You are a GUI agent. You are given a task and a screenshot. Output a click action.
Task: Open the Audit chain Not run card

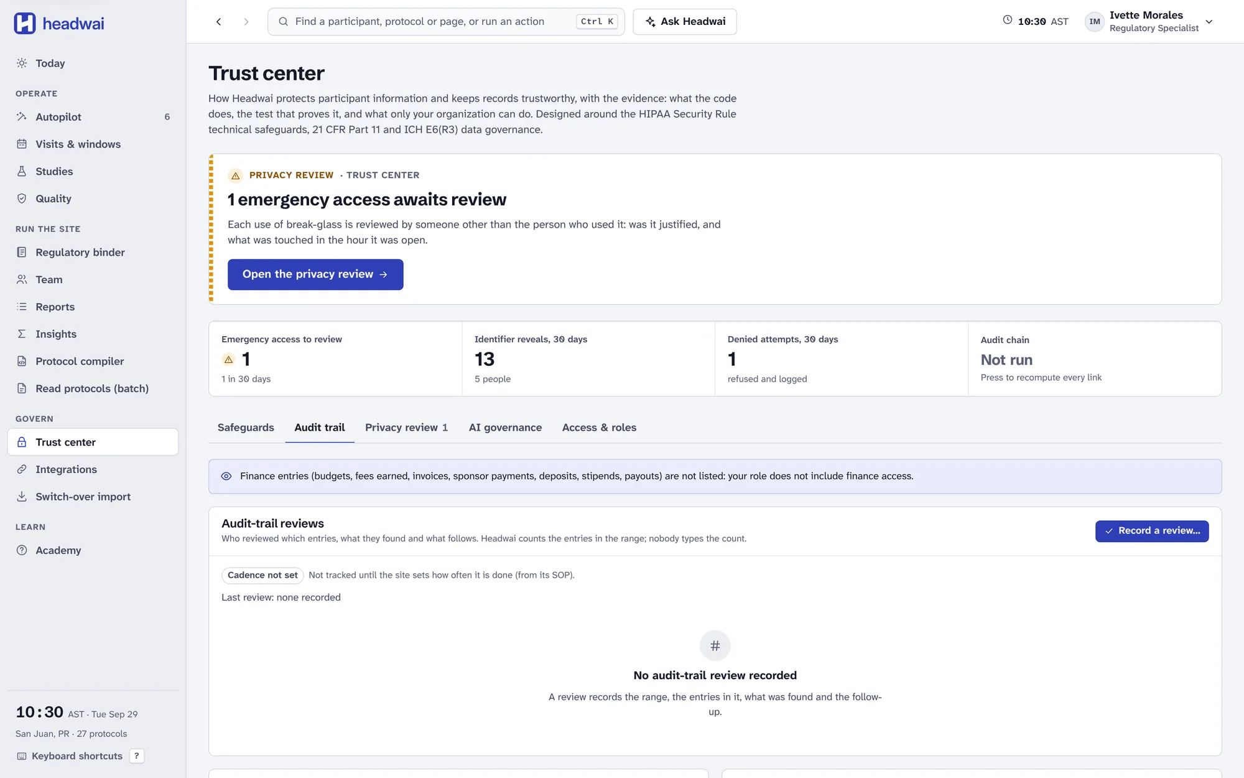1095,359
